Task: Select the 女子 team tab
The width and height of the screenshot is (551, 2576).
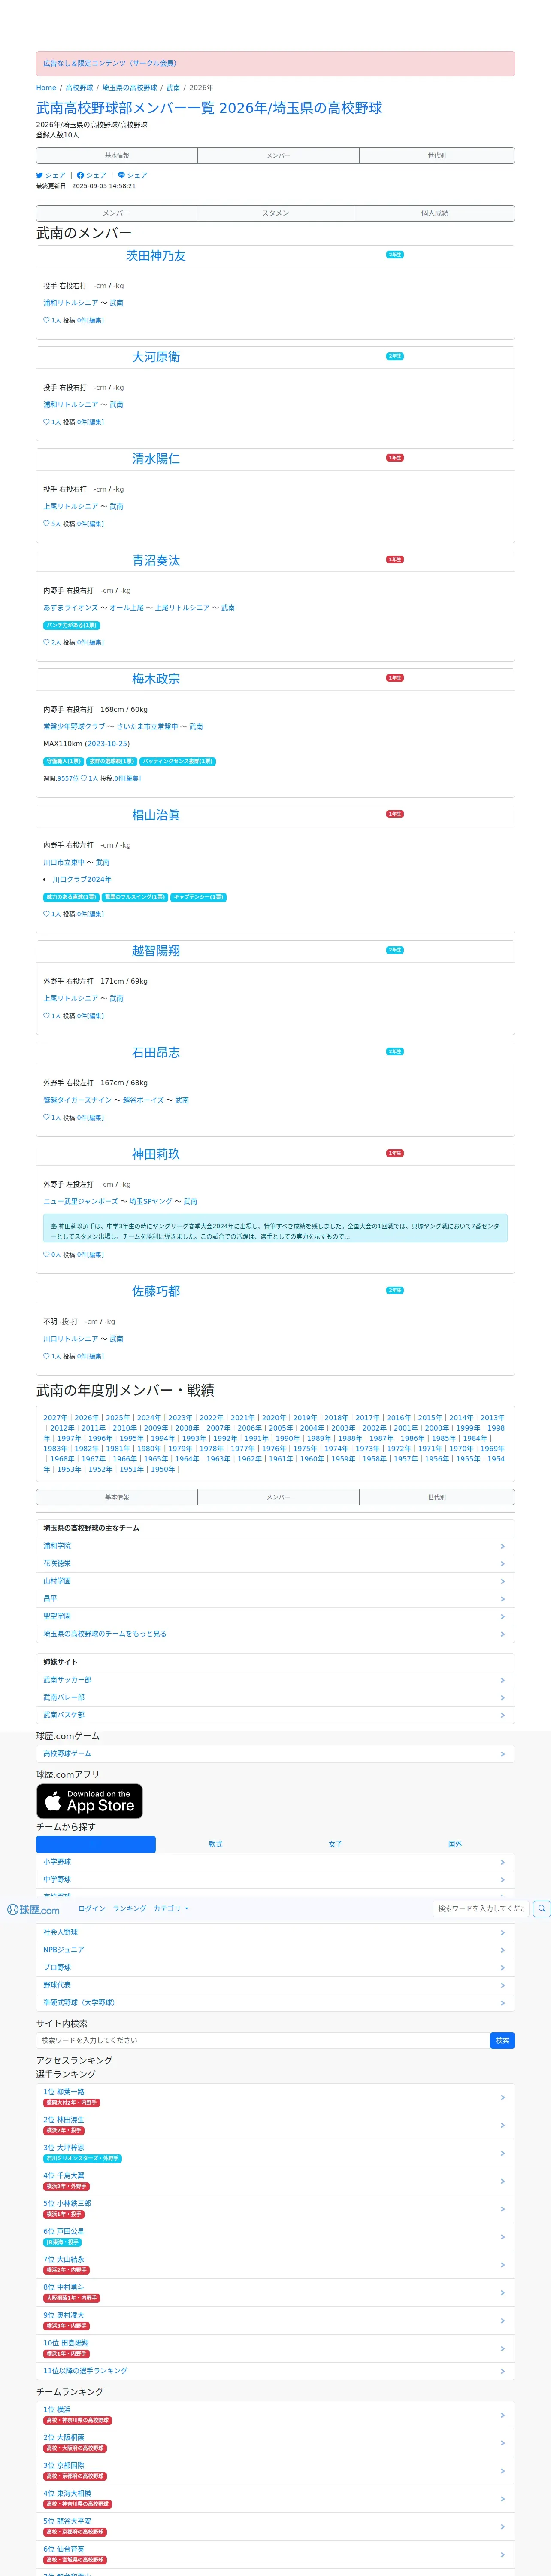Action: click(x=335, y=1844)
